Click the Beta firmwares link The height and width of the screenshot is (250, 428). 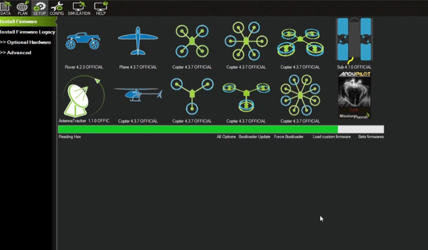(371, 137)
